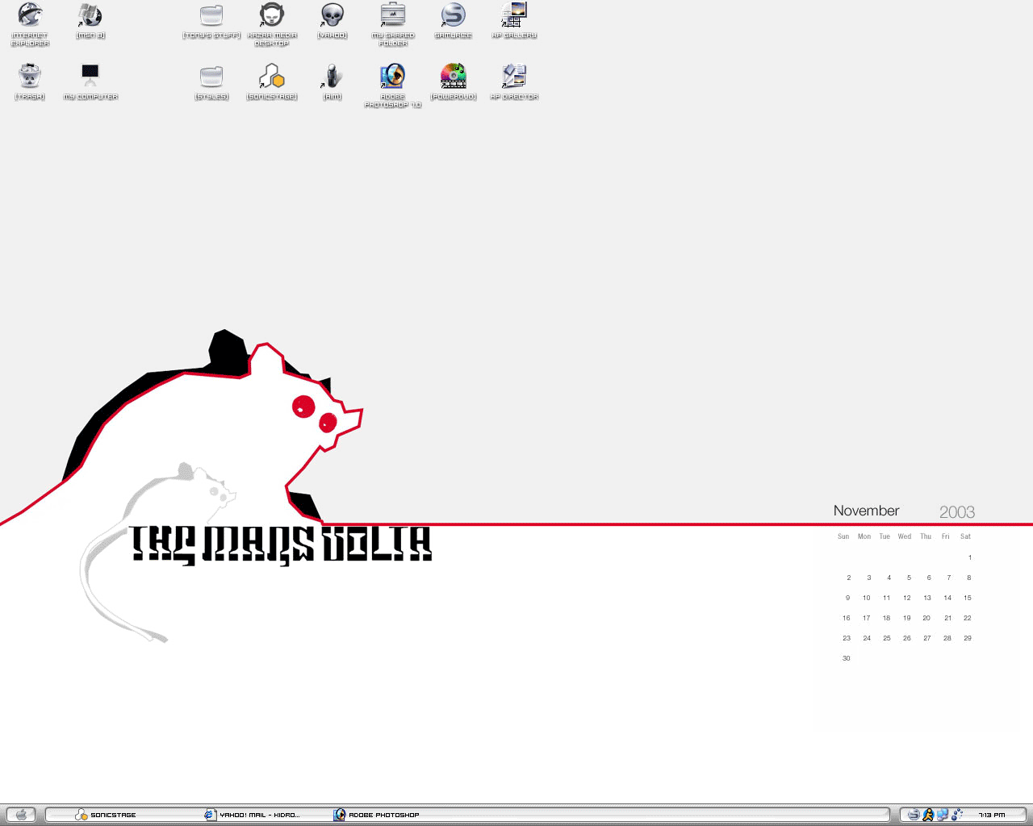Open the Apple-logo start button
Image resolution: width=1033 pixels, height=826 pixels.
pos(21,815)
